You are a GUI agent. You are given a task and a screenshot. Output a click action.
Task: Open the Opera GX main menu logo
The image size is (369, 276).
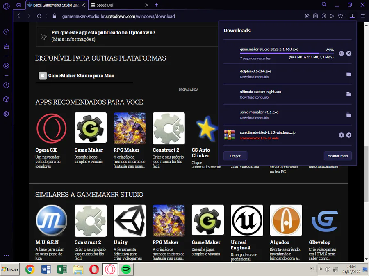click(x=6, y=6)
